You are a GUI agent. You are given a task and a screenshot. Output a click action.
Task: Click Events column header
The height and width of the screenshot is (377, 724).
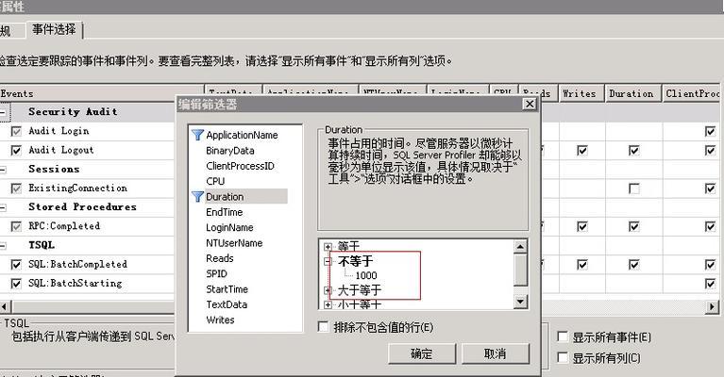pos(102,93)
